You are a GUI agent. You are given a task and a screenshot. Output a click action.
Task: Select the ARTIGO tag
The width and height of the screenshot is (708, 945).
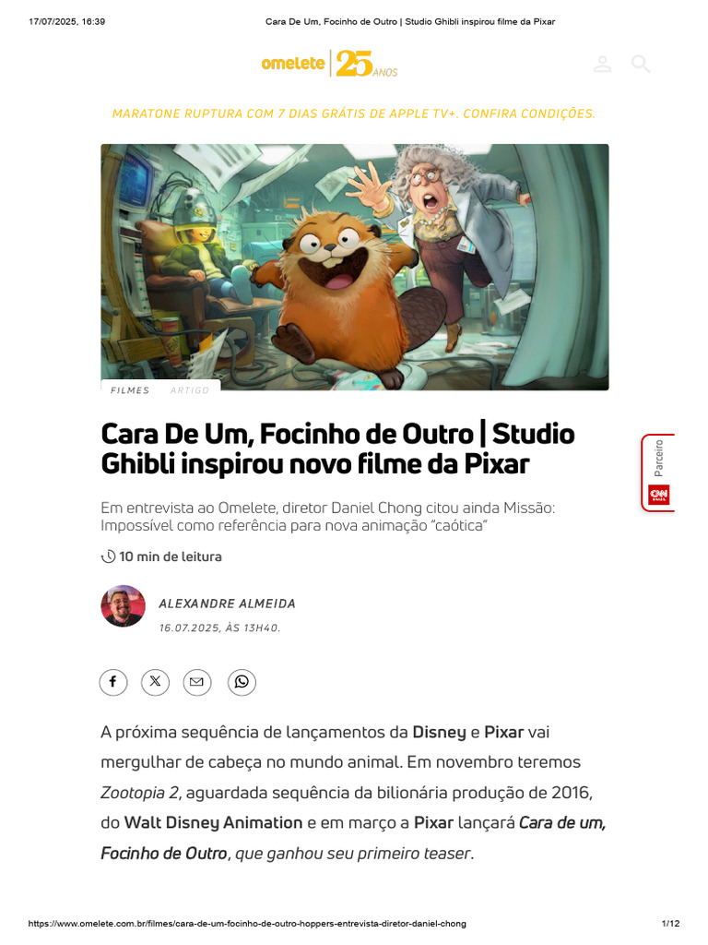coord(190,390)
